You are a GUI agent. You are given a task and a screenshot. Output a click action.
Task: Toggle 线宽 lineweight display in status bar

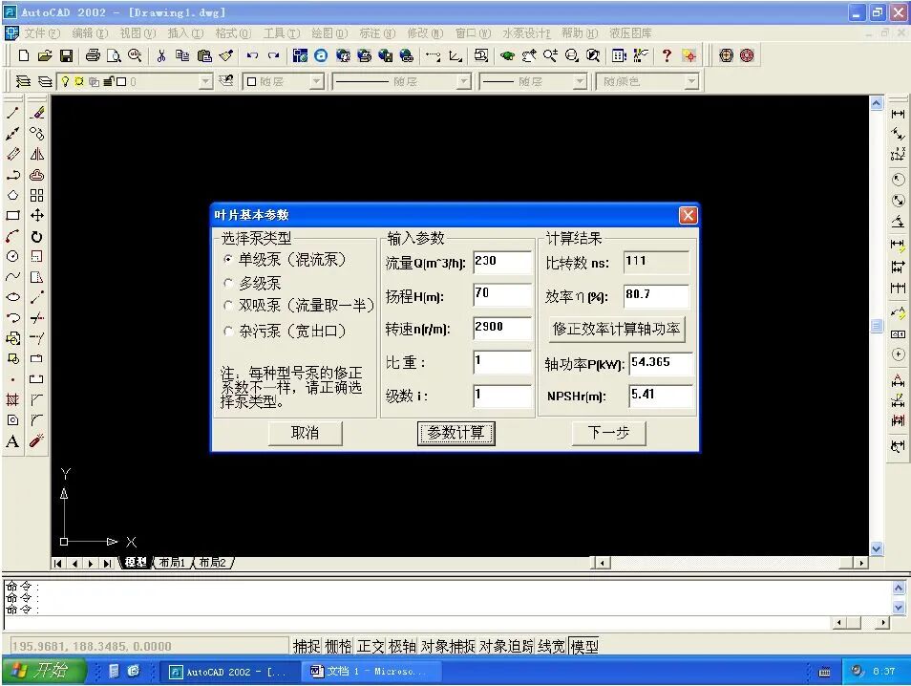click(x=551, y=646)
